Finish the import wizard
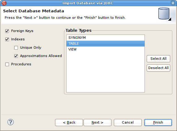The height and width of the screenshot is (131, 177). pos(158,122)
